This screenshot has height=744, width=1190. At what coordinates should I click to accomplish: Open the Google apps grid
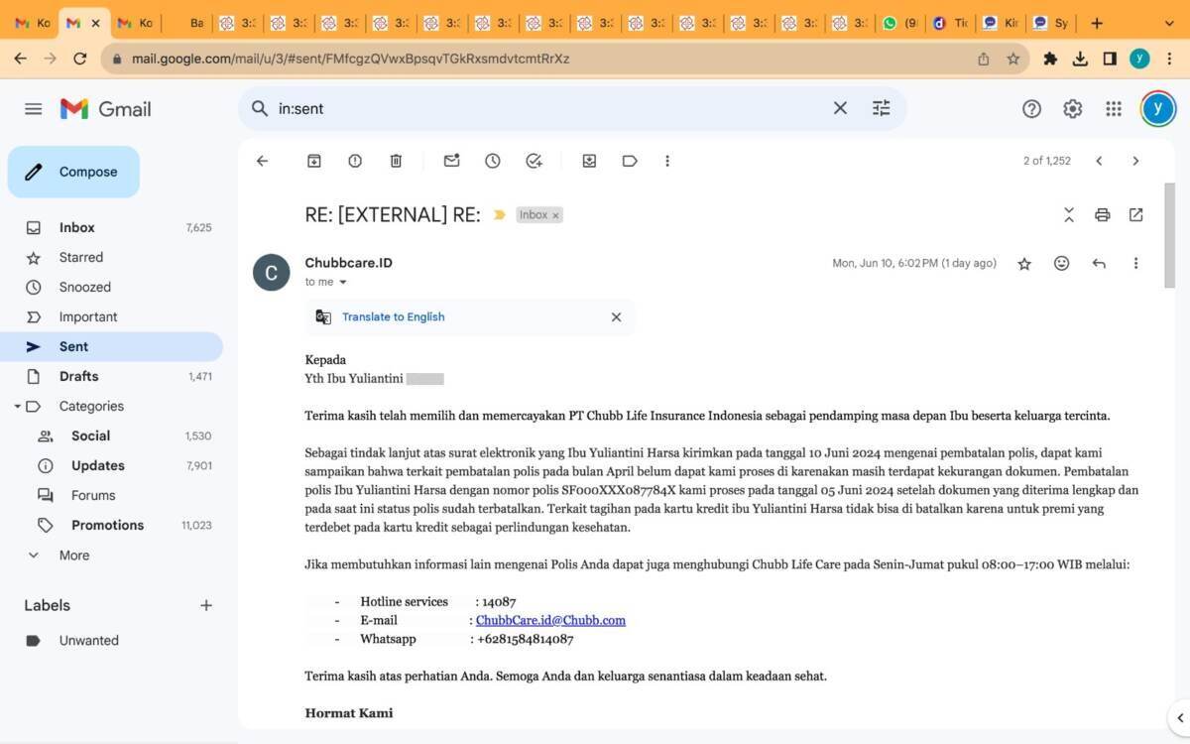1114,109
